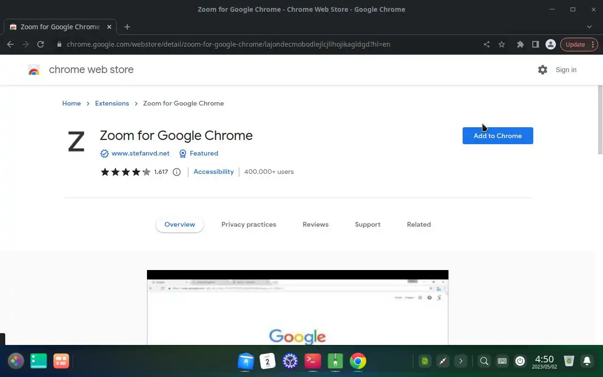Toggle the browser side panel

(x=535, y=44)
